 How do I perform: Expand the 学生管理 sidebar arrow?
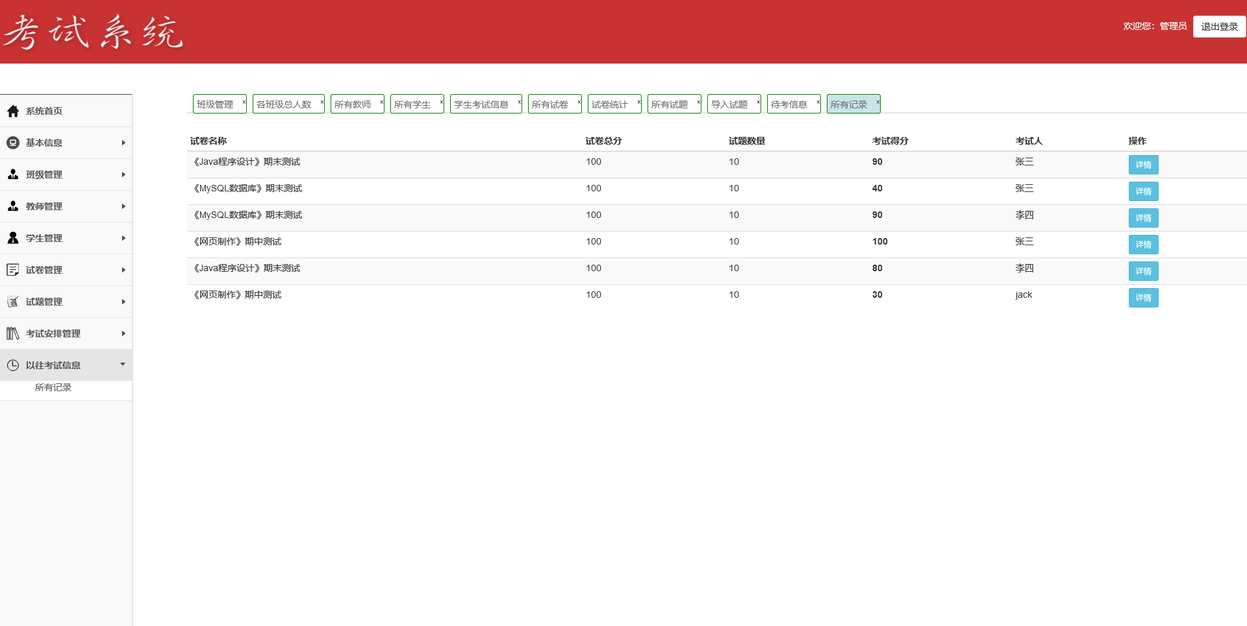point(123,238)
